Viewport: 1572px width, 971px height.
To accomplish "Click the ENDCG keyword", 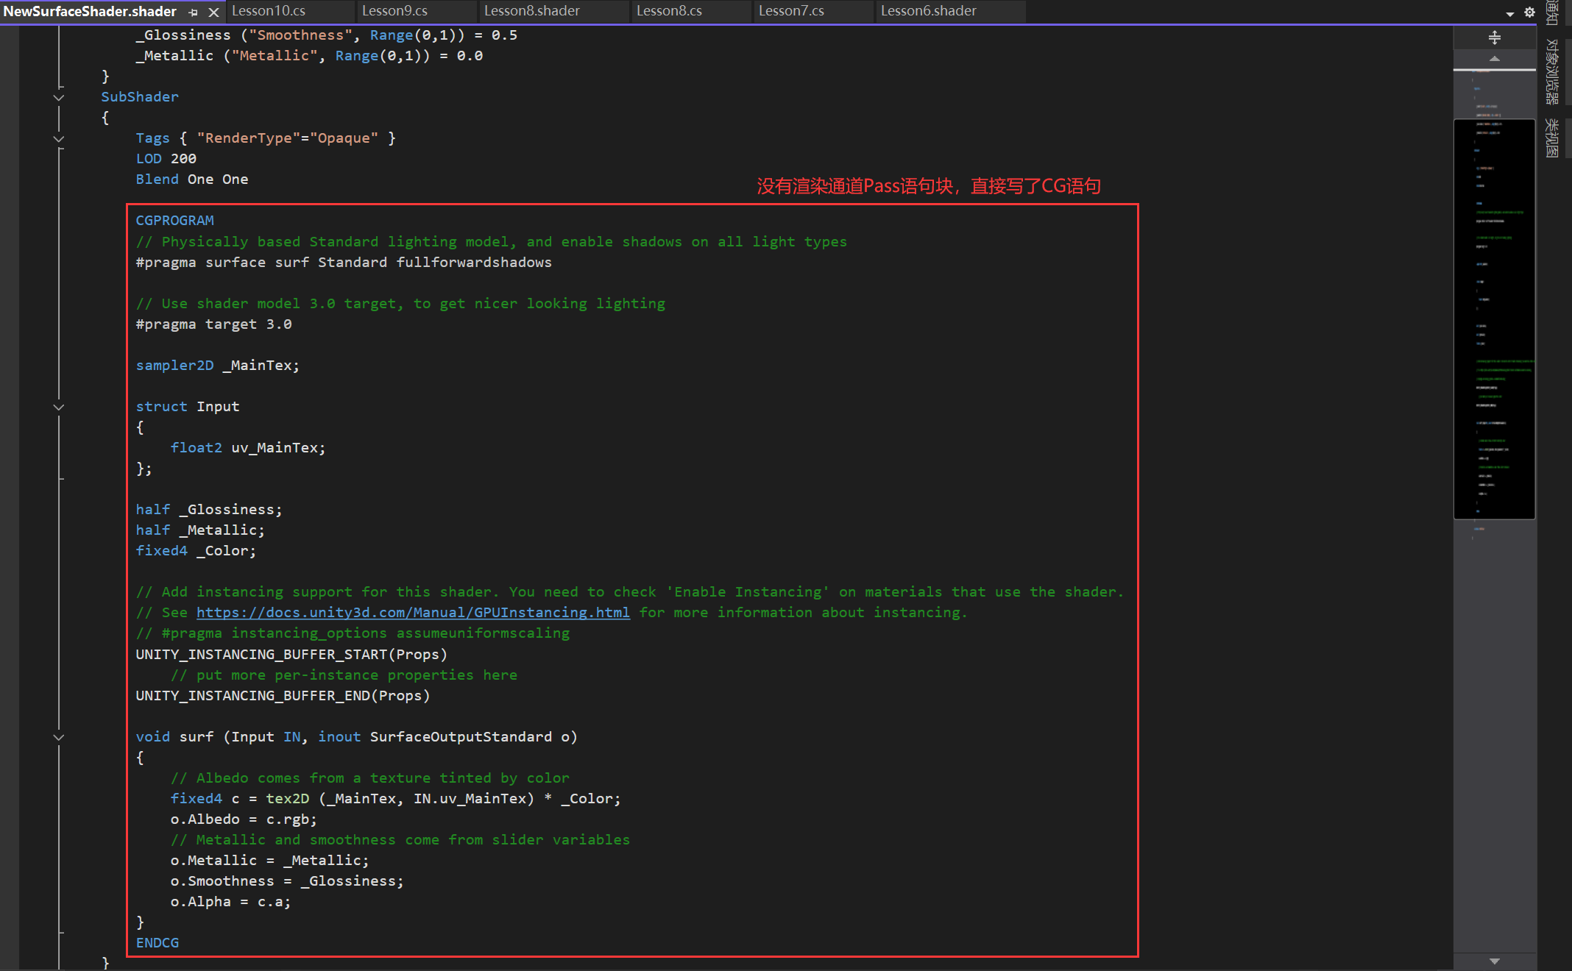I will [x=157, y=943].
